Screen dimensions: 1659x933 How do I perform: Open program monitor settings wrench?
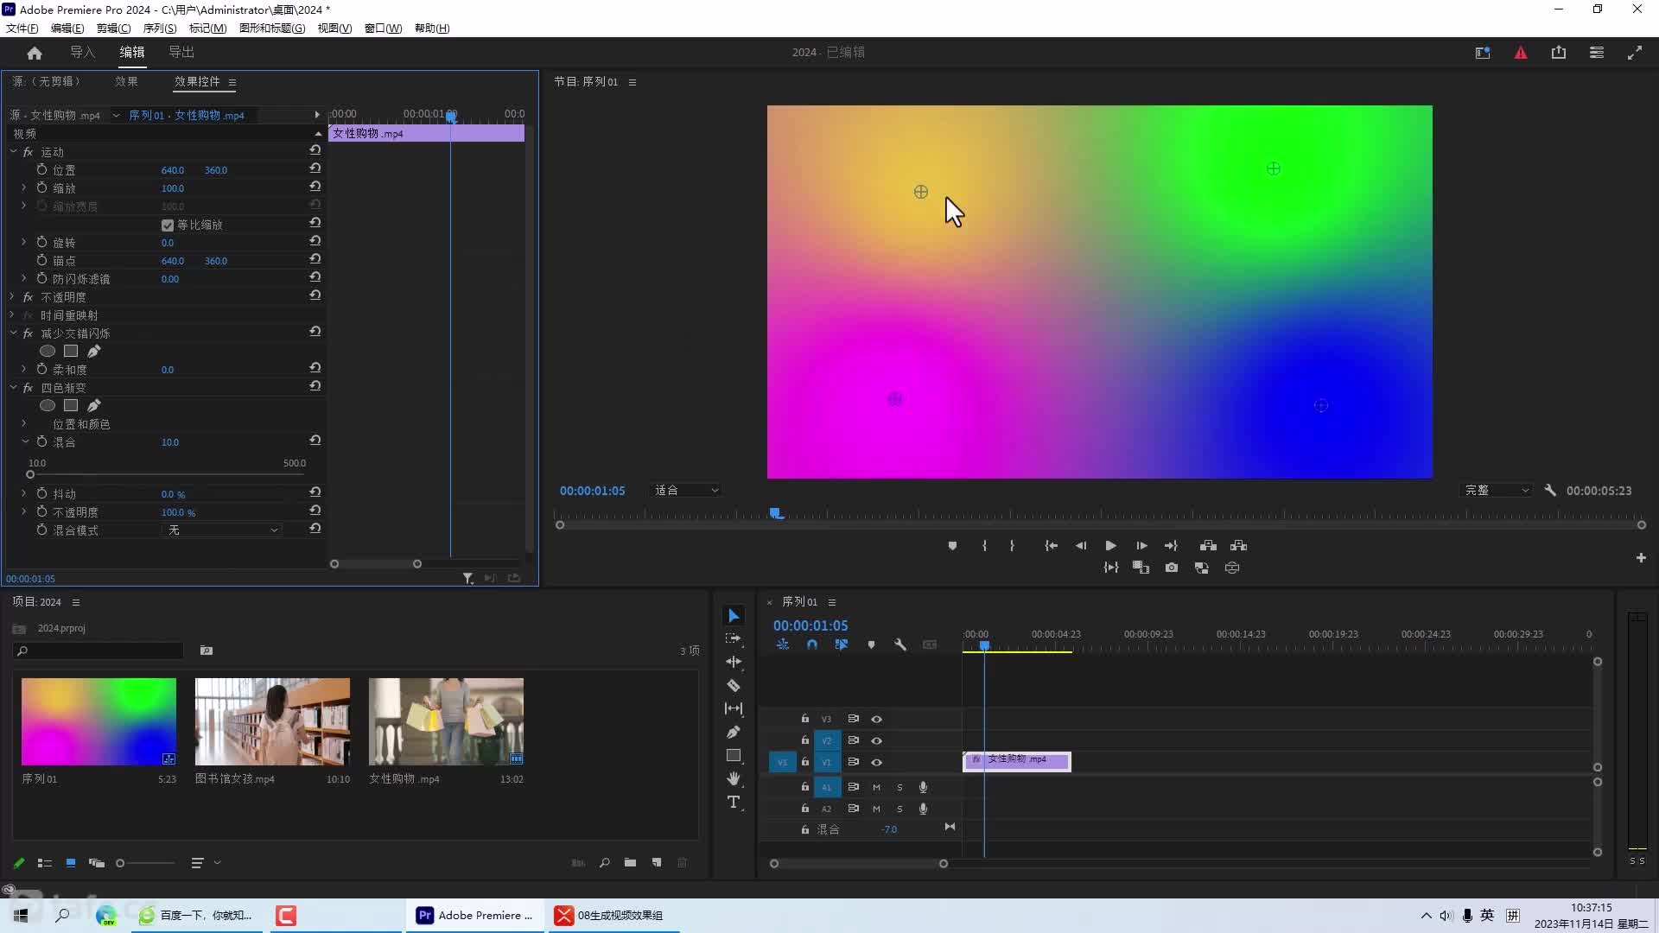(x=1550, y=490)
